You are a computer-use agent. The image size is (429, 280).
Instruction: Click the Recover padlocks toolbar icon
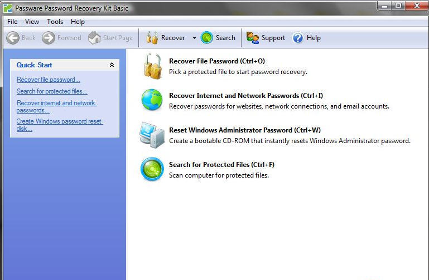[x=152, y=38]
